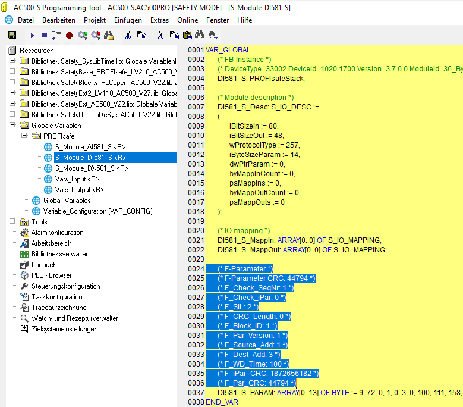Open Steuerungskonfiguration in the resource tree
Screen dimensions: 463x407
65,286
